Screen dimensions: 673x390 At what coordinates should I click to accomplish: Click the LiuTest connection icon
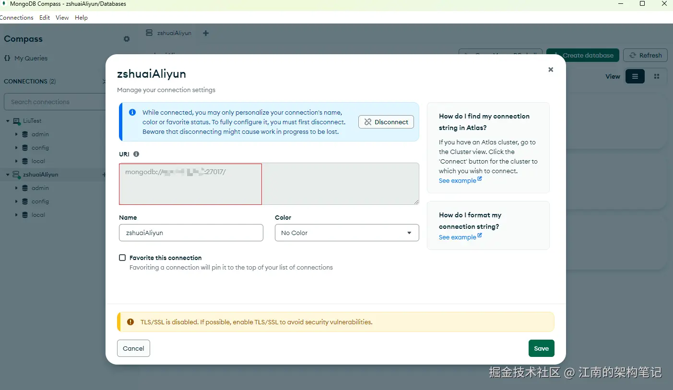point(16,121)
